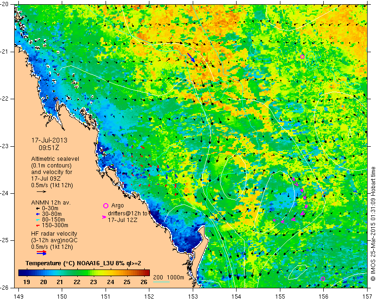Click the '0-30m' depth label
This screenshot has height=301, width=377.
50,208
